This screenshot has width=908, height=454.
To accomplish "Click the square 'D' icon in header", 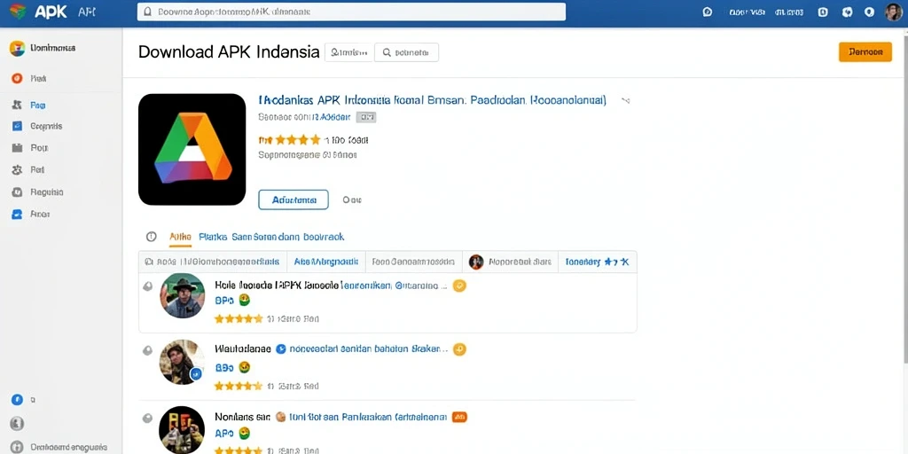I will 823,12.
